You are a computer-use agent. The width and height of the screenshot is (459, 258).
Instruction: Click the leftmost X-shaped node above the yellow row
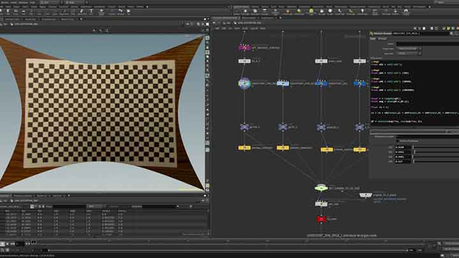click(244, 127)
